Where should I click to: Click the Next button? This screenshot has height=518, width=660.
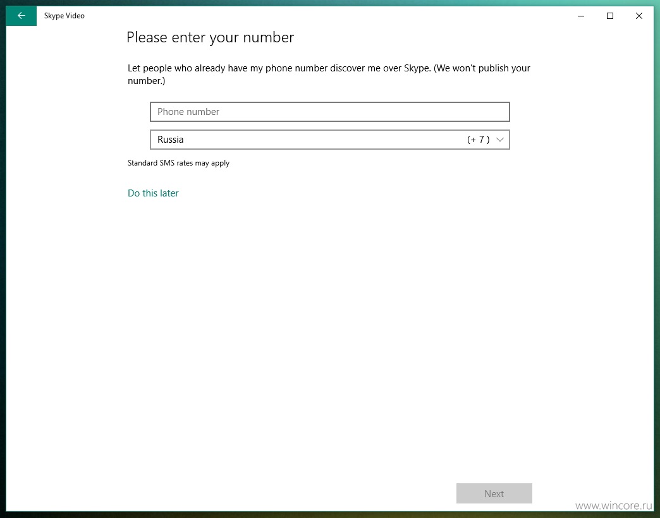494,493
